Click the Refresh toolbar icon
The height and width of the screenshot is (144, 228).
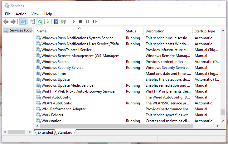40,22
